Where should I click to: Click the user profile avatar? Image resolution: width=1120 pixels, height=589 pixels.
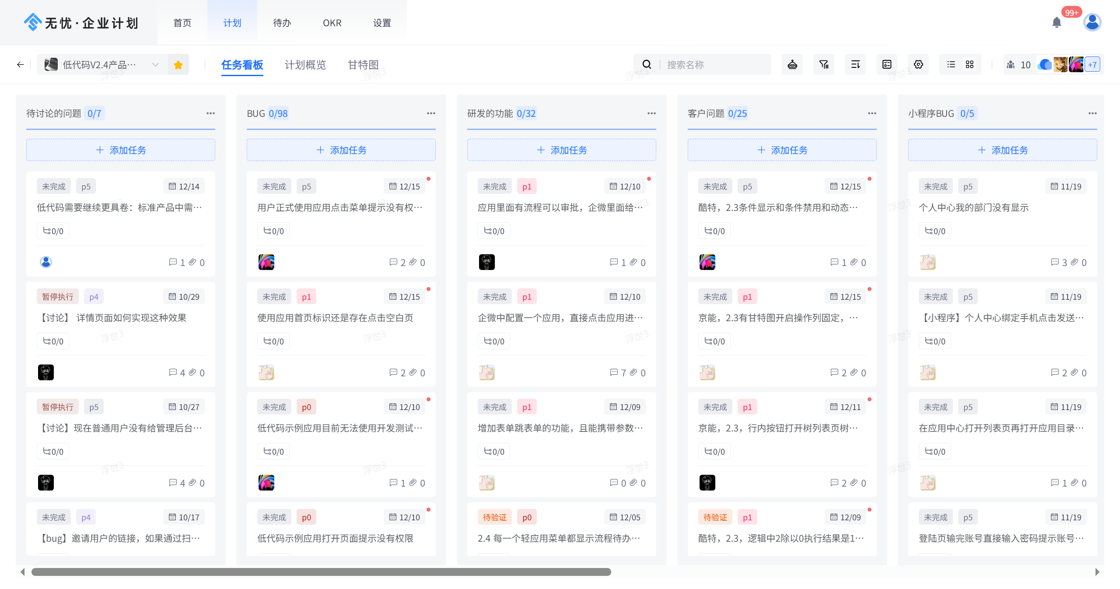click(1092, 22)
